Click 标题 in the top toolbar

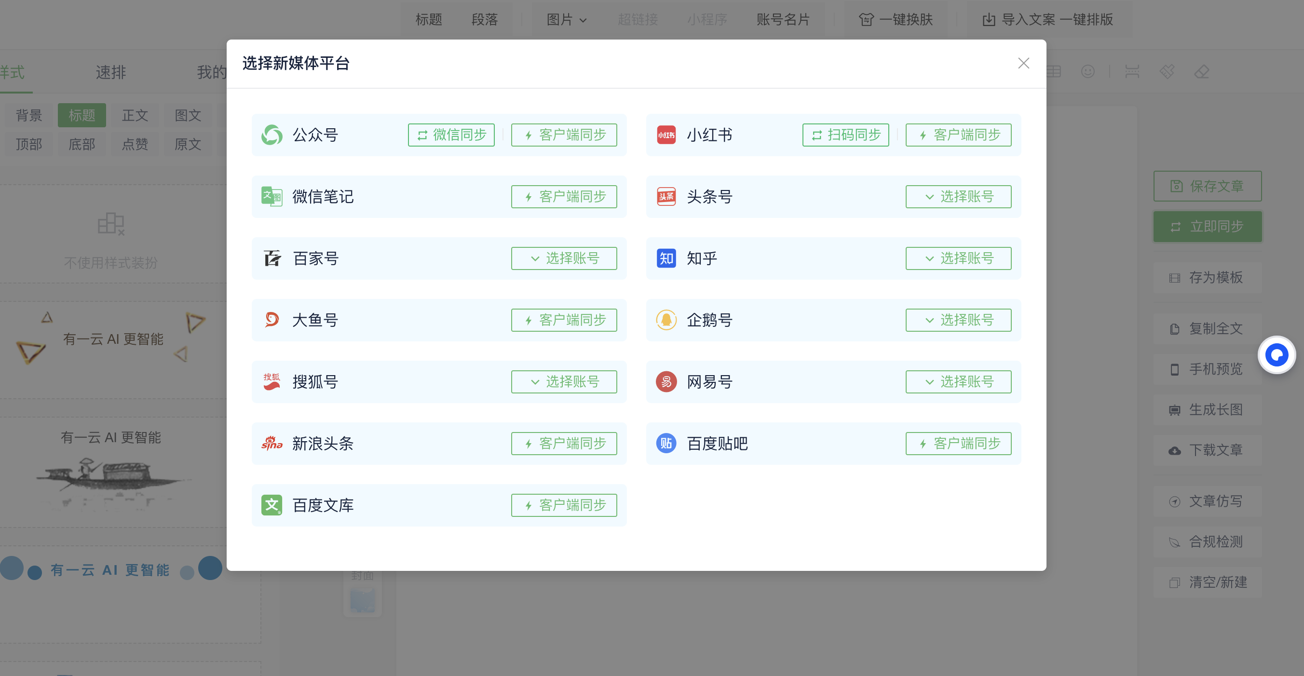tap(429, 20)
